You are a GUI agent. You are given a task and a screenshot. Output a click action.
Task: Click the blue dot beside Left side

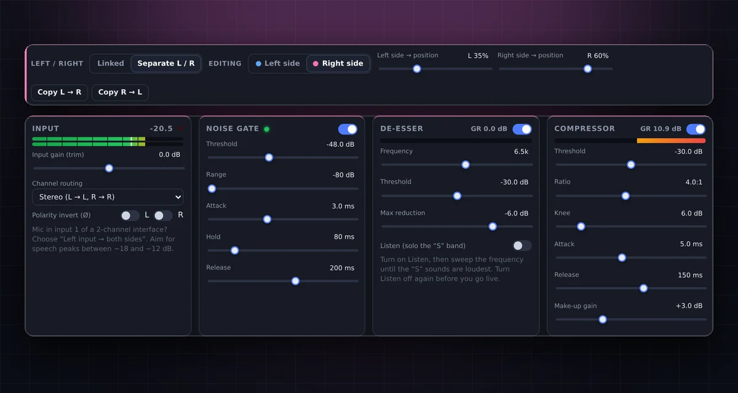[x=258, y=63]
